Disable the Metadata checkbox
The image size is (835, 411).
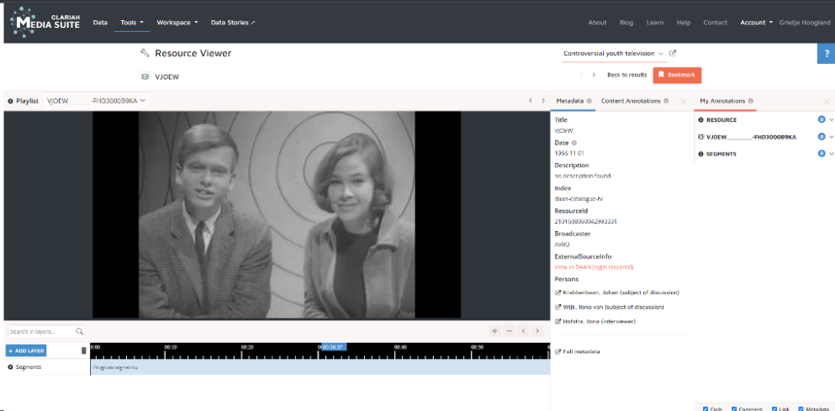point(801,408)
